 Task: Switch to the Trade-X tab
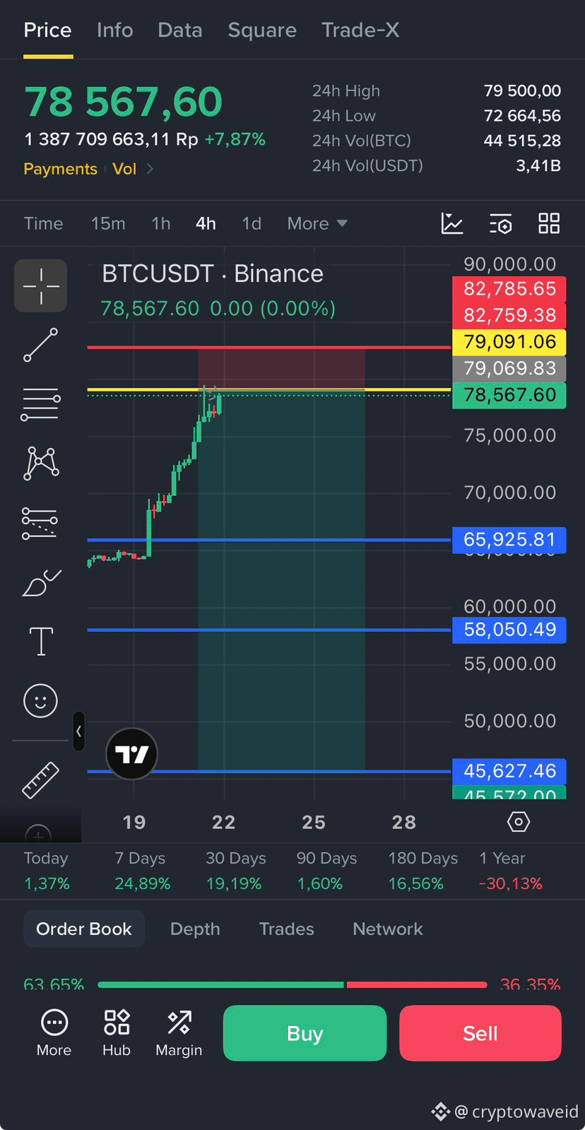[x=360, y=30]
